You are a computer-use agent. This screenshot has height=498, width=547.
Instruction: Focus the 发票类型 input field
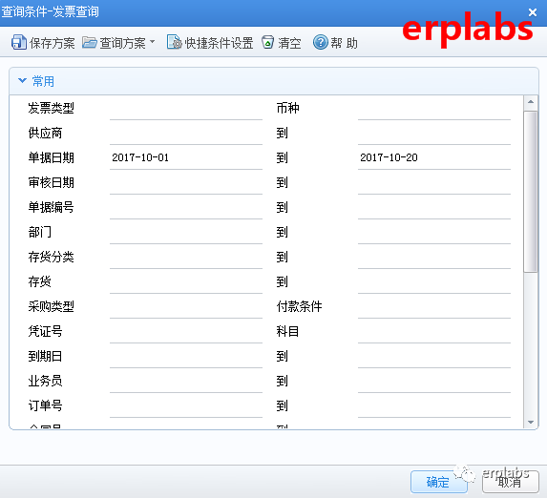coord(186,109)
